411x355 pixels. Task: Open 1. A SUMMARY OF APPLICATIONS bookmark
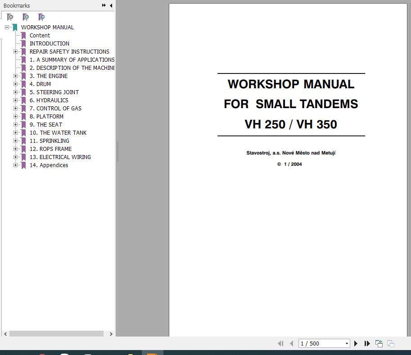pyautogui.click(x=72, y=60)
